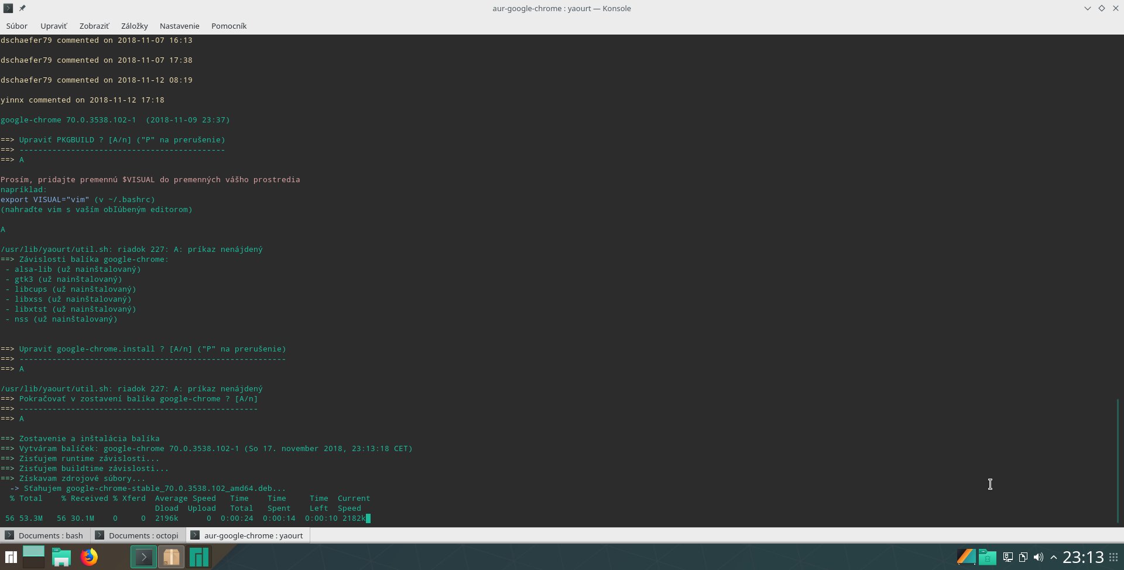Select the aur-google-chrome : yaourt tab
Viewport: 1124px width, 570px height.
point(248,535)
